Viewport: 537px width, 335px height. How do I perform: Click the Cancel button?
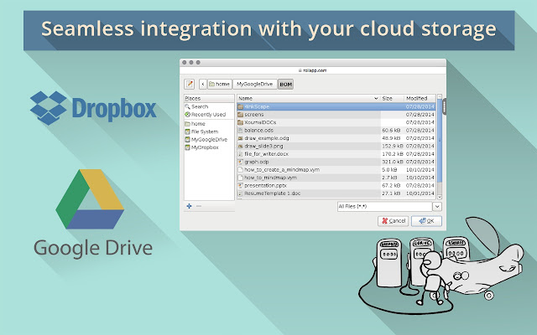pos(394,221)
